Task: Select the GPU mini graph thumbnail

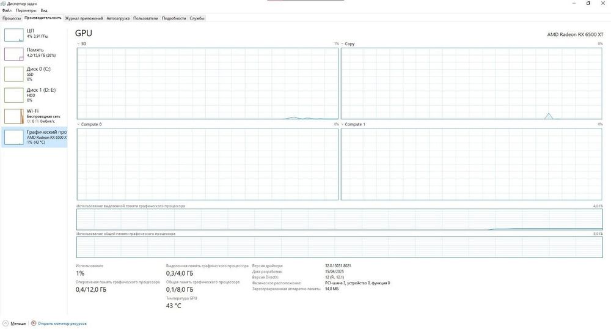Action: (13, 137)
